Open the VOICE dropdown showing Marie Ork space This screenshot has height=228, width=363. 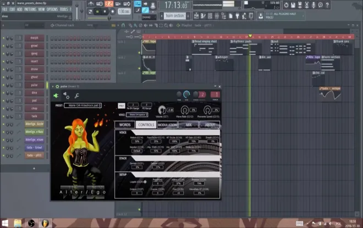(137, 115)
